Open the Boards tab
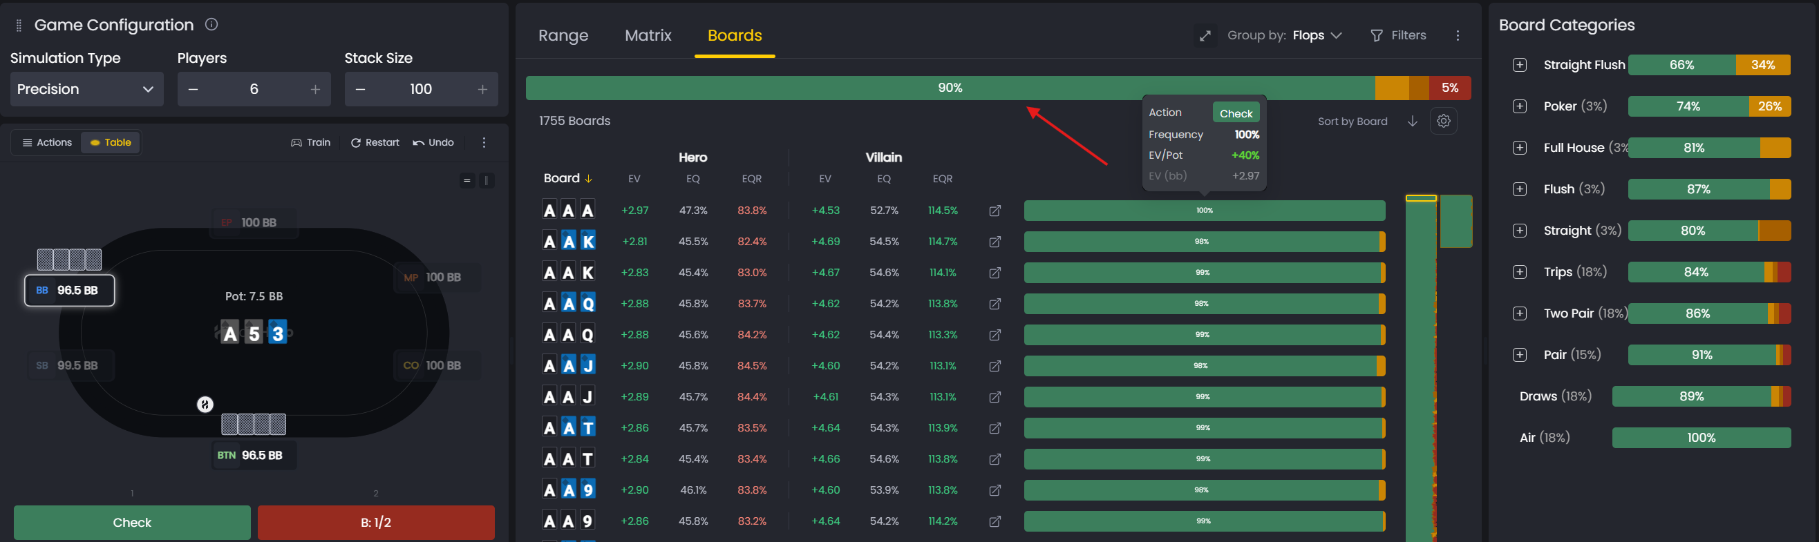1819x542 pixels. (735, 35)
